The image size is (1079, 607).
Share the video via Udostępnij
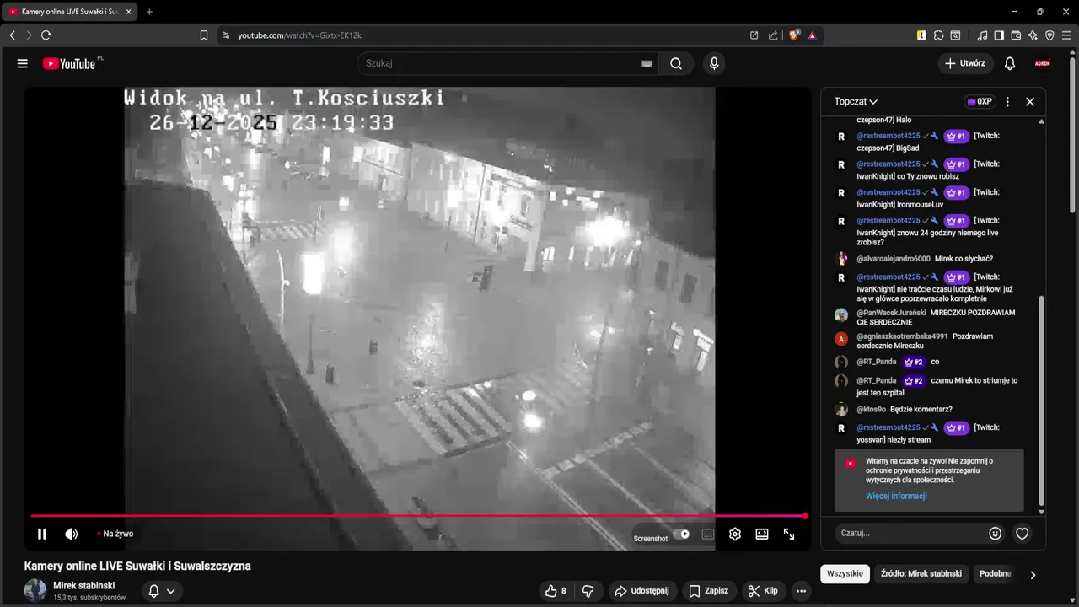pyautogui.click(x=641, y=591)
